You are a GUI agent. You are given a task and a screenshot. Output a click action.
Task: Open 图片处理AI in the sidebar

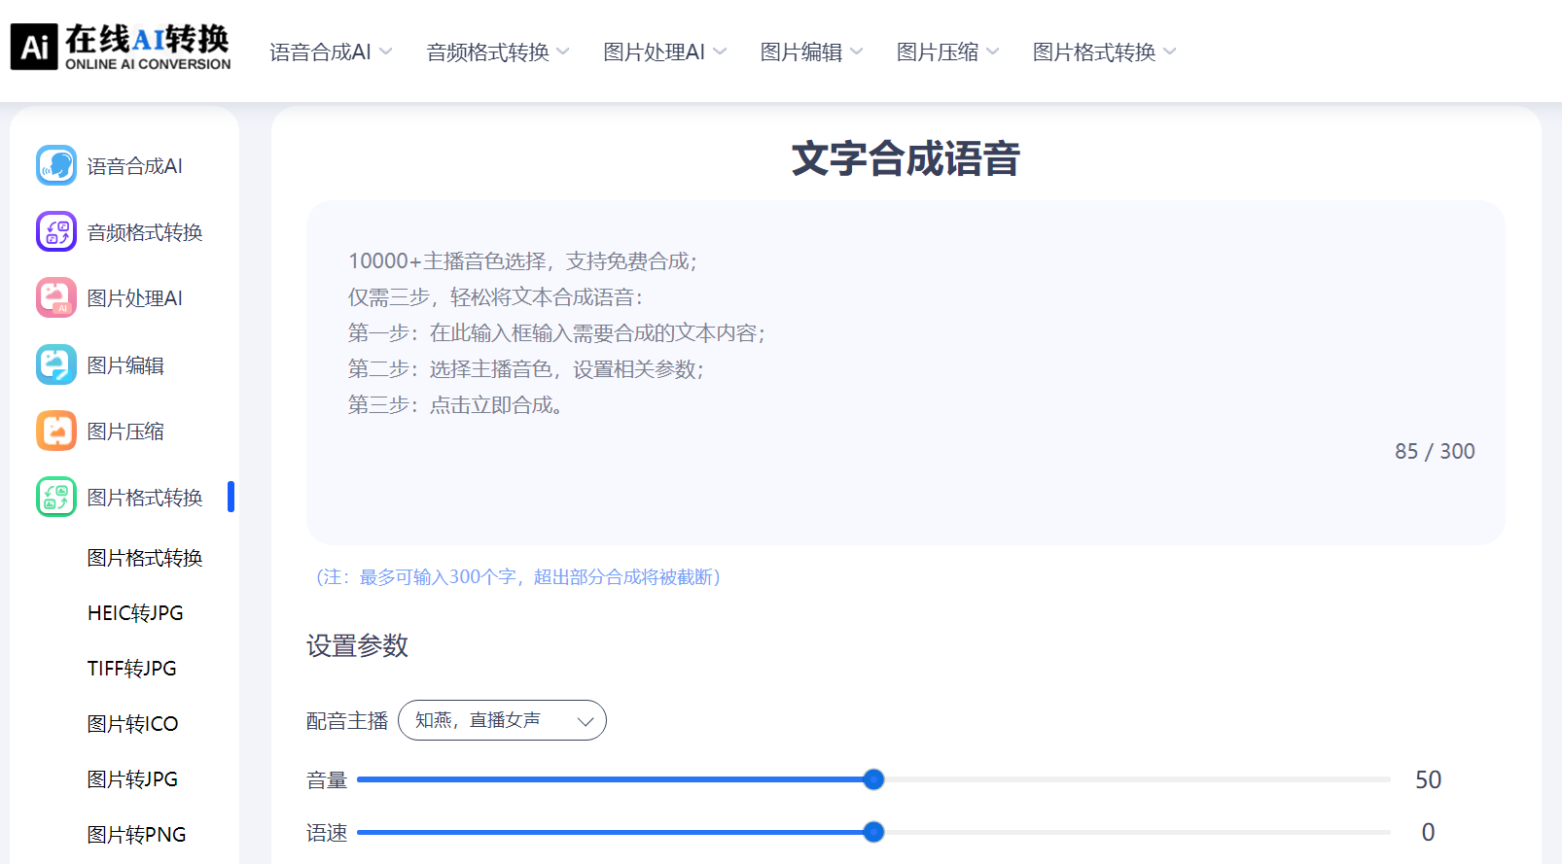tap(134, 298)
